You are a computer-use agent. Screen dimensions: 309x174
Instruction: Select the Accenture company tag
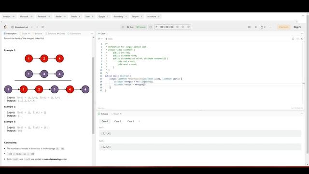(154, 16)
